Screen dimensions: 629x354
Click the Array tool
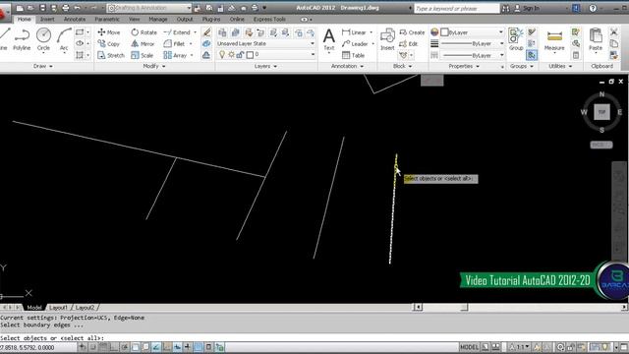[x=175, y=55]
